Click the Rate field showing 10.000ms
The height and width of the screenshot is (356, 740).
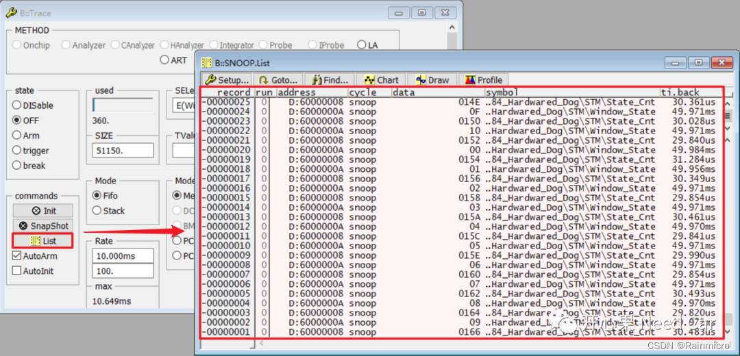point(123,255)
